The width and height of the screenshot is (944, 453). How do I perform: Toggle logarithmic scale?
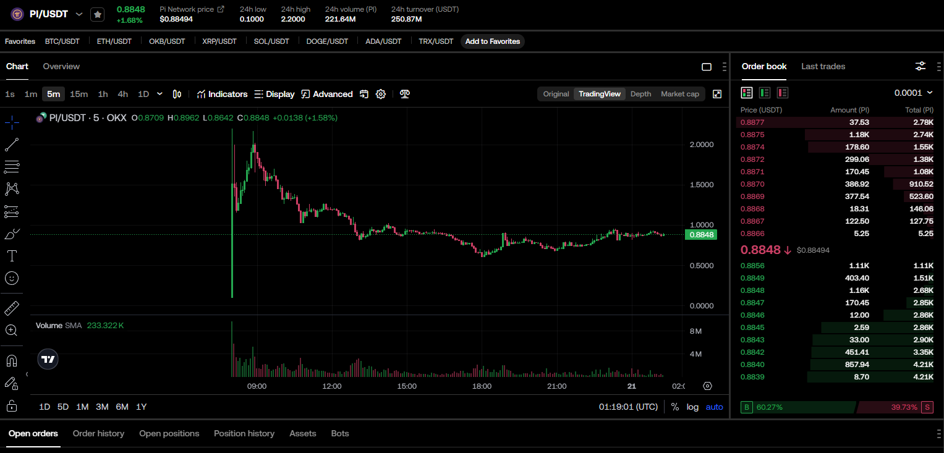[692, 407]
